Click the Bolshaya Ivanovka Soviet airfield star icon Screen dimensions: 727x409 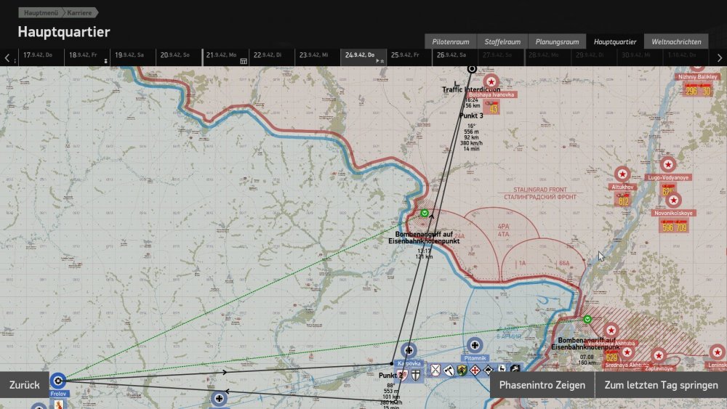click(491, 81)
